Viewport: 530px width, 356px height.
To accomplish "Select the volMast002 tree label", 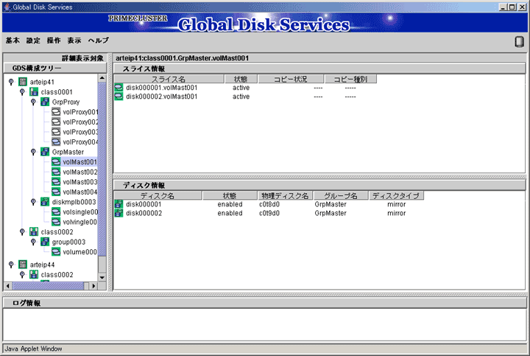I will click(x=79, y=172).
